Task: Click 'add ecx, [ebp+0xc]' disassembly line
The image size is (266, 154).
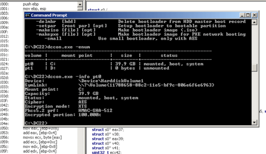Action: point(40,142)
